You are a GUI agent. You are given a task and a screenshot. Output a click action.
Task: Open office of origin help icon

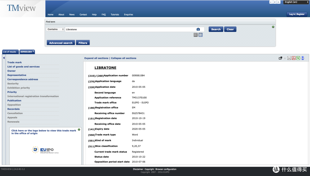point(79,130)
